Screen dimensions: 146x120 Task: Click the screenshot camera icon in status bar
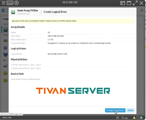click(x=118, y=117)
